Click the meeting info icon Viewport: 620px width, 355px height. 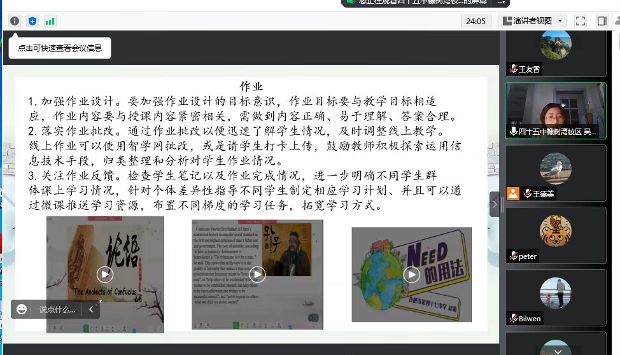(x=15, y=21)
